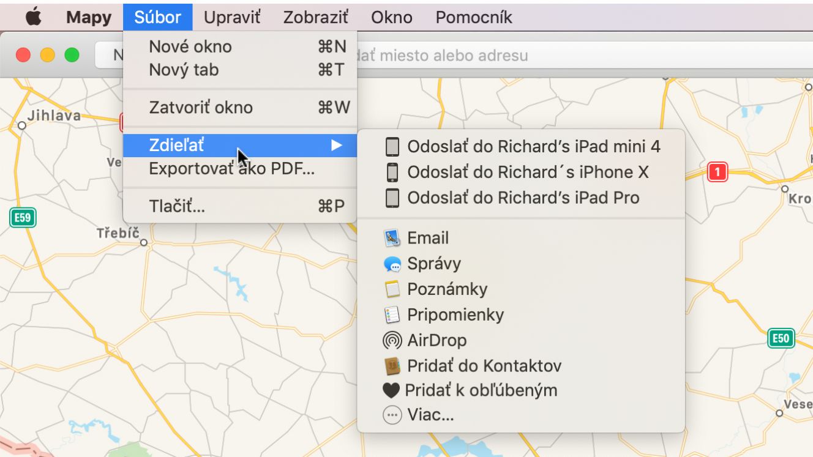This screenshot has width=813, height=457.
Task: Choose Tlačiť print entry
Action: point(240,206)
